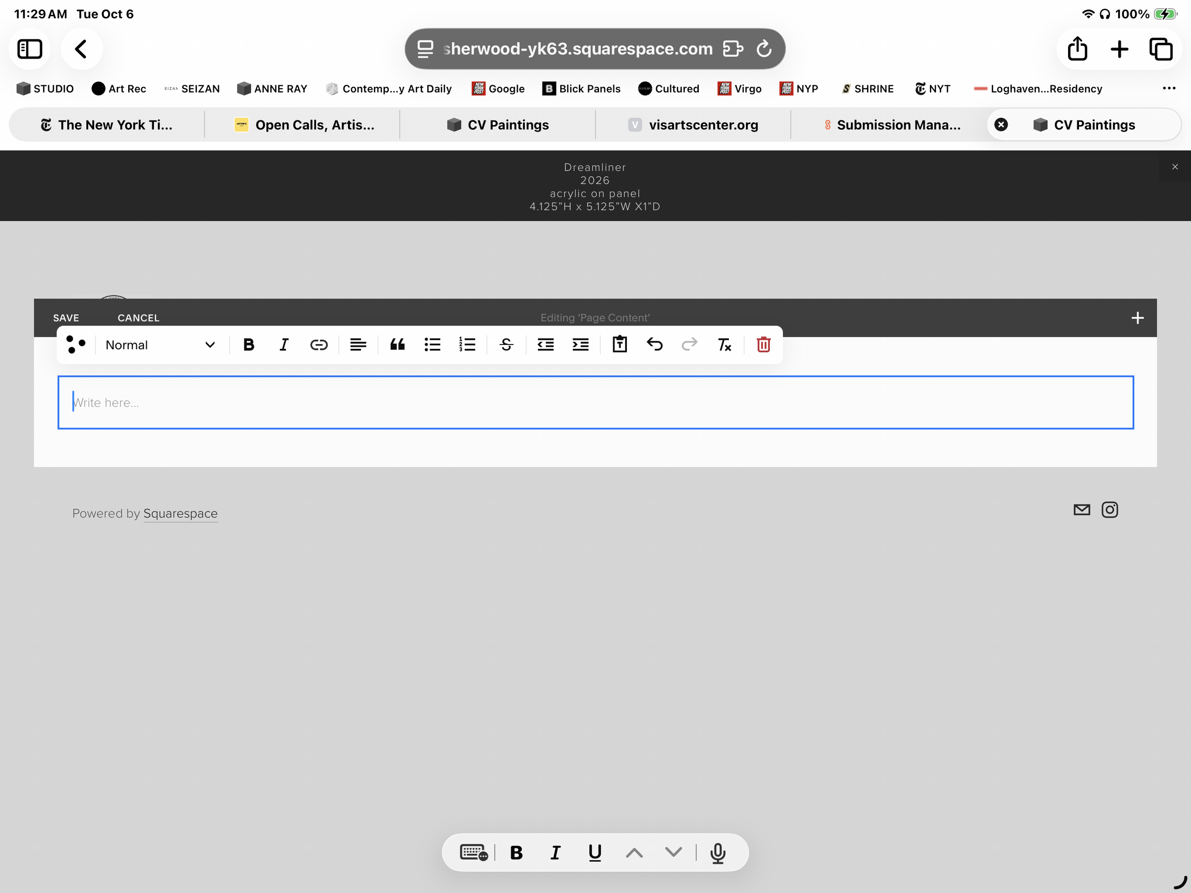Apply strikethrough formatting
1191x893 pixels.
pyautogui.click(x=506, y=345)
